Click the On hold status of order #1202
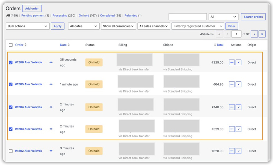This screenshot has height=165, width=273. click(94, 151)
